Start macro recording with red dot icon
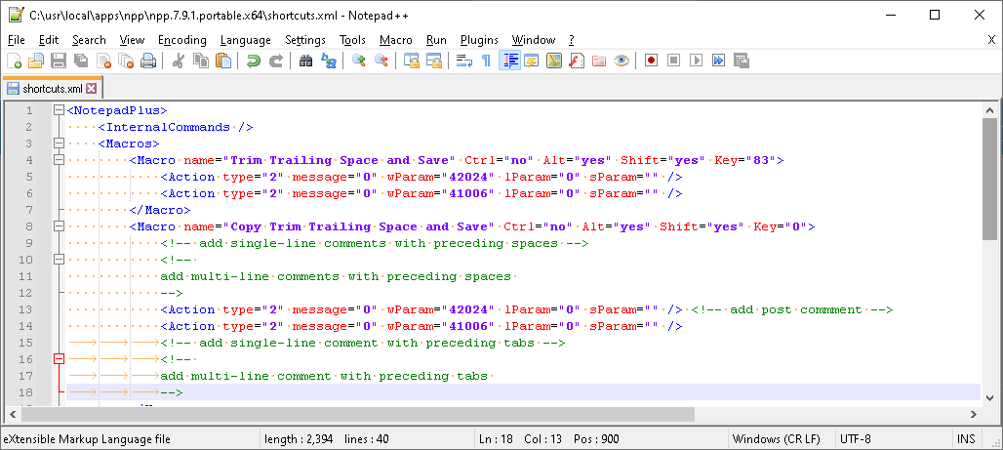Viewport: 1003px width, 450px height. point(651,61)
